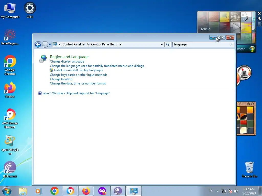Click the Region and Language globe icon

pos(43,59)
